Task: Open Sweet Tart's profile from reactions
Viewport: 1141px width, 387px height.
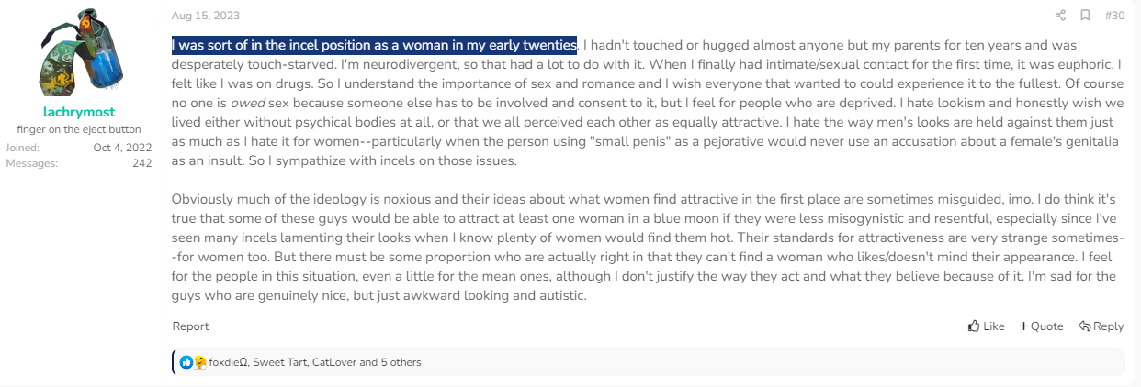Action: 280,362
